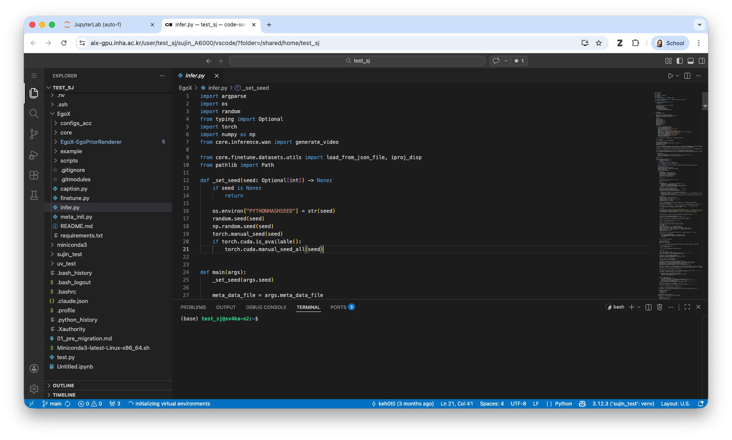Click the test_sj command center search box
Image resolution: width=732 pixels, height=440 pixels.
[x=357, y=61]
